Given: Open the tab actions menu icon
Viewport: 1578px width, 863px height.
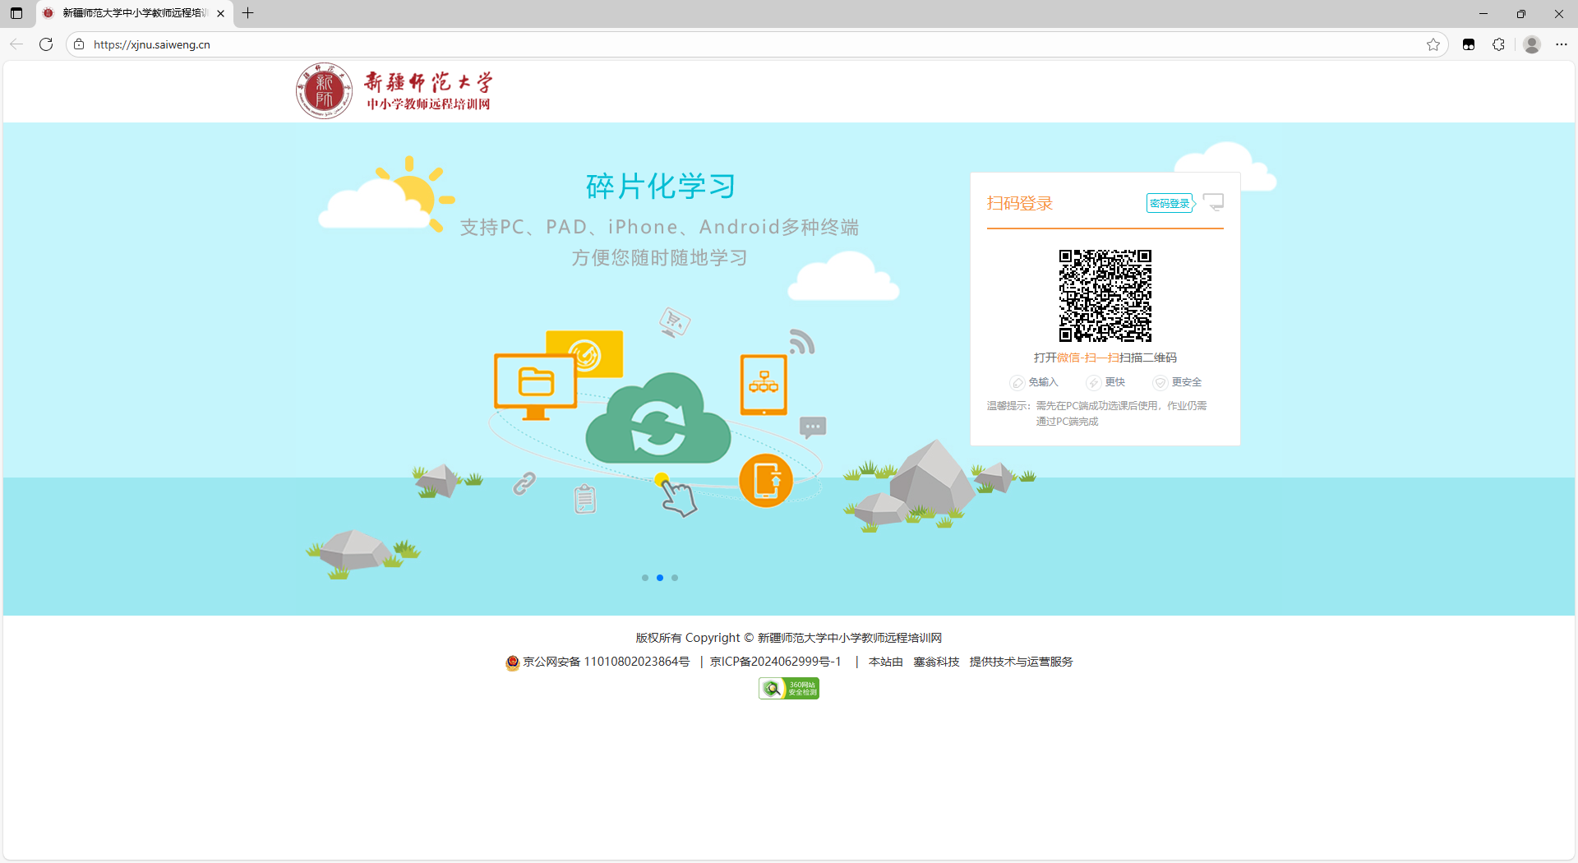Looking at the screenshot, I should (x=16, y=13).
